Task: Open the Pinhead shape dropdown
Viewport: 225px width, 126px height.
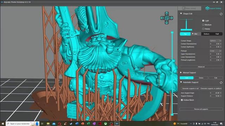Action: 216,51
